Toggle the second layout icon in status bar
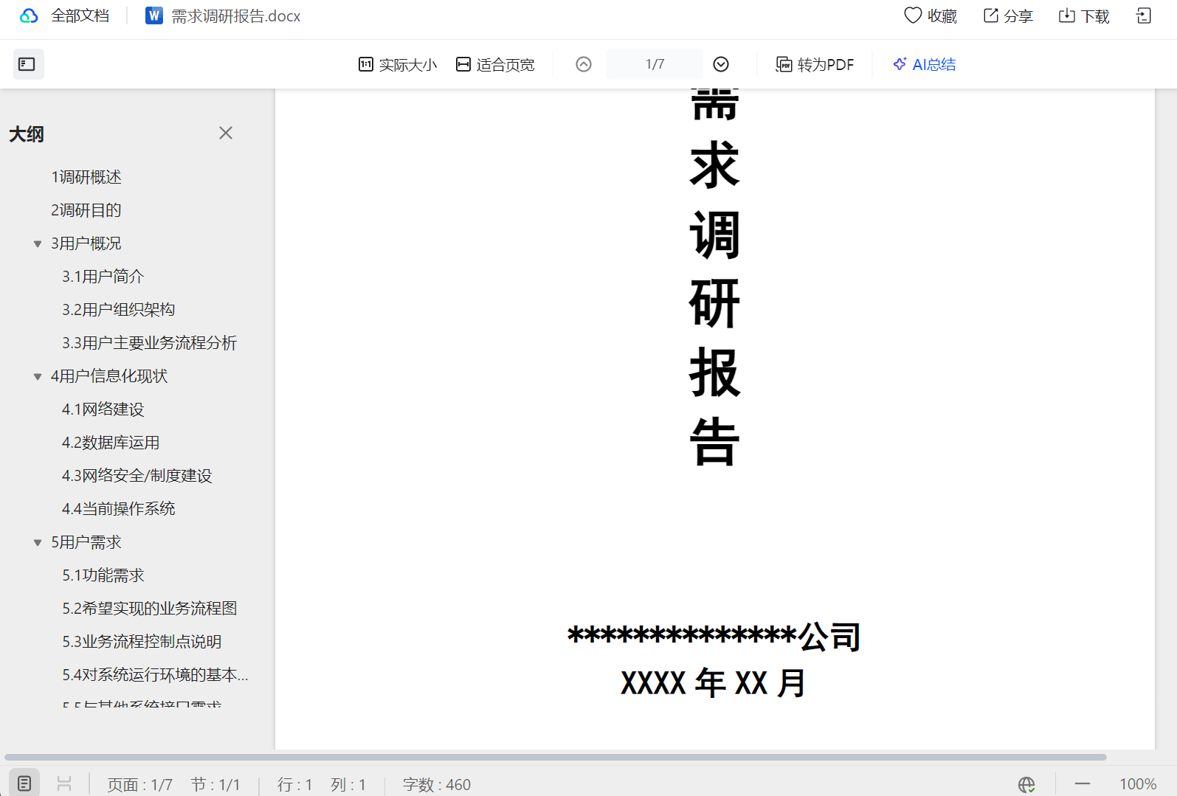This screenshot has height=796, width=1177. click(64, 783)
